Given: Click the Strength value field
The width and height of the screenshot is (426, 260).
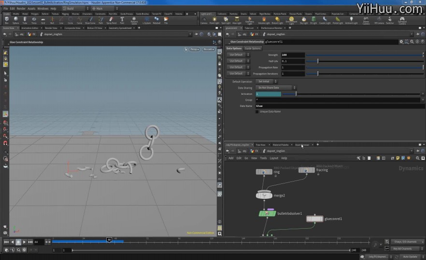Looking at the screenshot, I should tap(293, 55).
